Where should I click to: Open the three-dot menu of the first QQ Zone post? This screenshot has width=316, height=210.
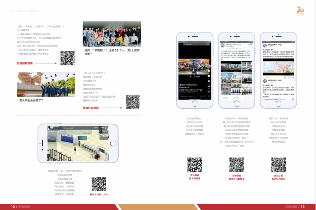pyautogui.click(x=293, y=45)
